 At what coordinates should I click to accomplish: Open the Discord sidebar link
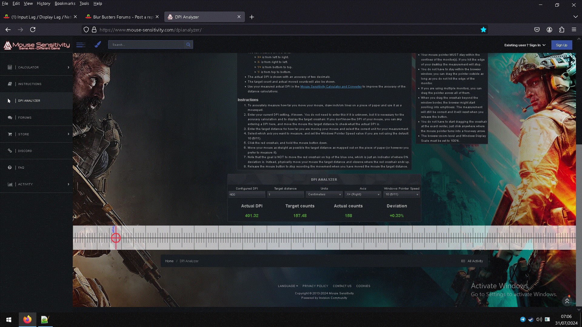[25, 151]
